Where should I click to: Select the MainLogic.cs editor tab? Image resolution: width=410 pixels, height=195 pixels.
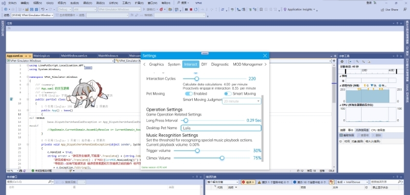coord(42,56)
